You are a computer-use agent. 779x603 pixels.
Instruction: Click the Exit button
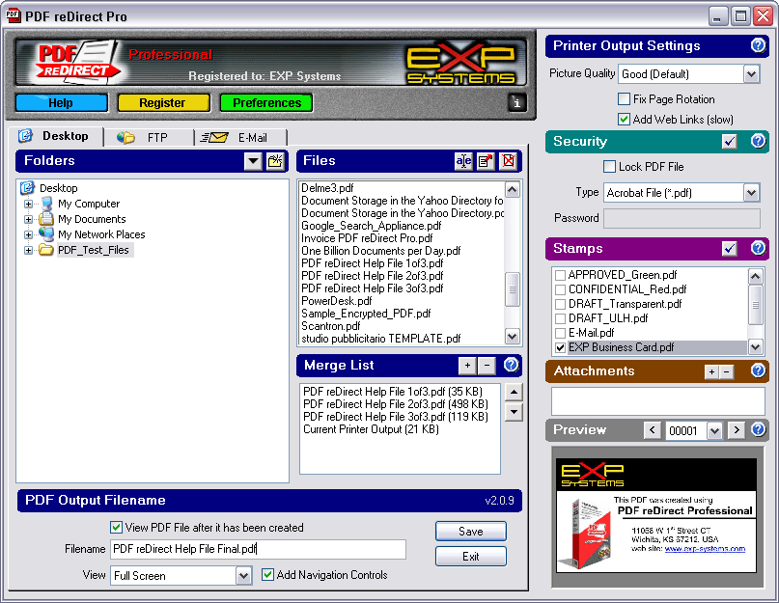click(x=471, y=557)
